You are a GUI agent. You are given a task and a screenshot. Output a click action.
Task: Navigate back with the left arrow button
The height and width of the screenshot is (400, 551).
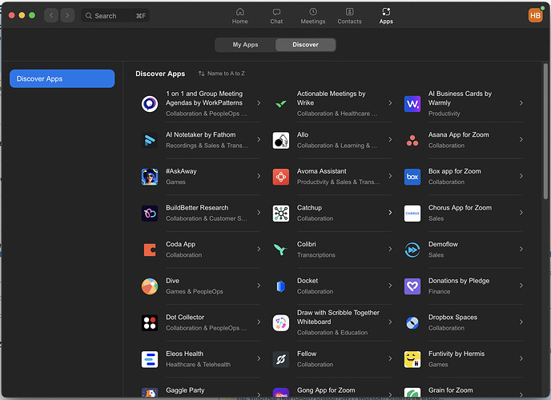51,15
